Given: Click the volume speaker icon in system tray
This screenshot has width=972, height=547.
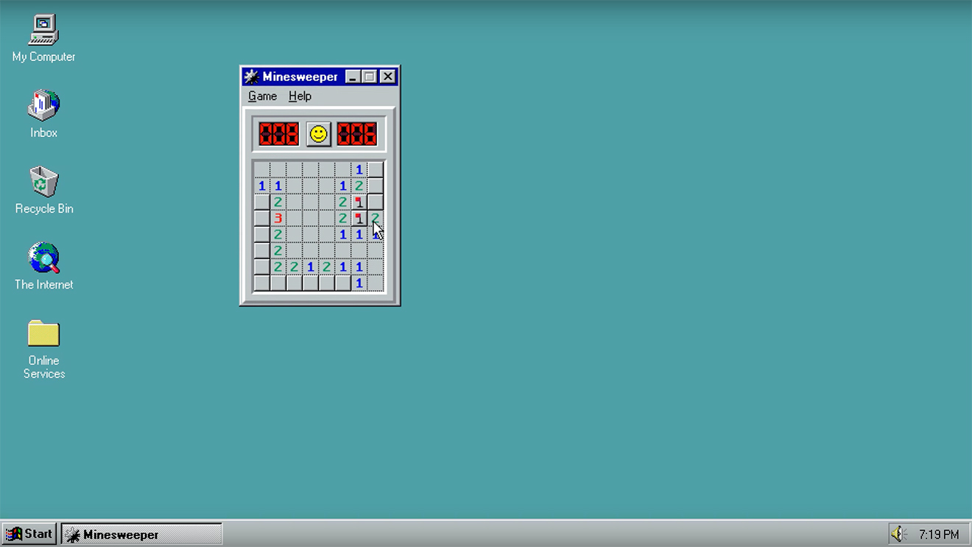Looking at the screenshot, I should coord(898,534).
